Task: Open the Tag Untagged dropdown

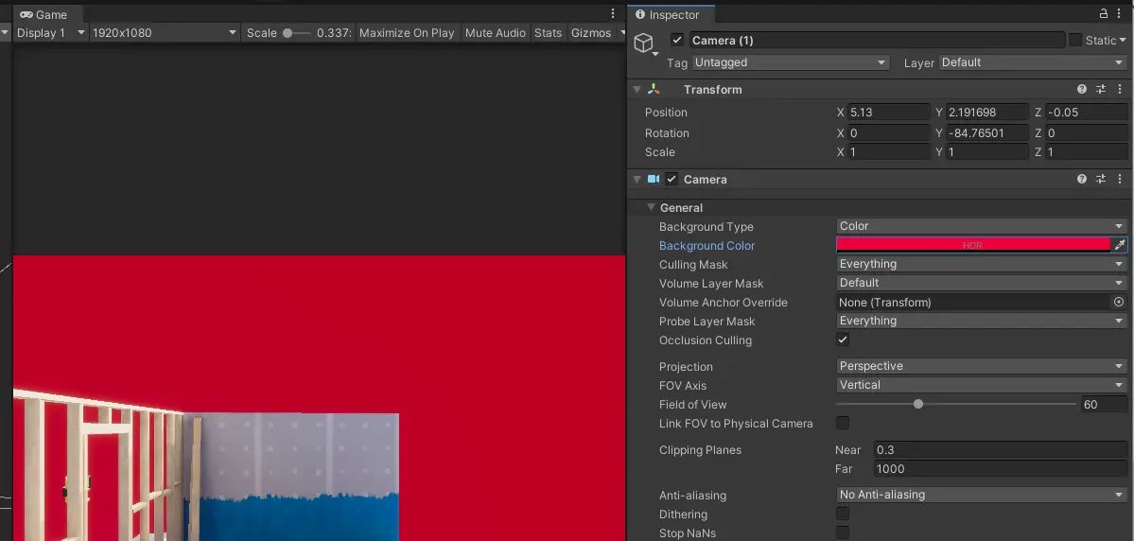Action: pos(791,63)
